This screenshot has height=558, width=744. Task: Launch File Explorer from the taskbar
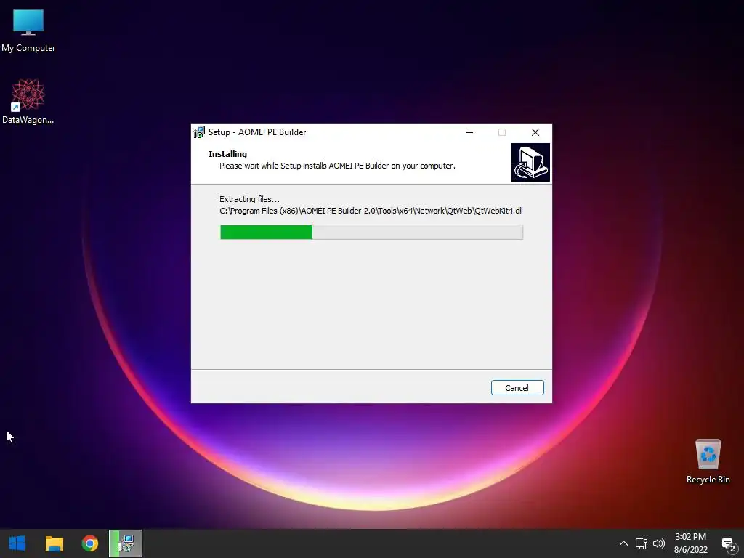(x=54, y=543)
